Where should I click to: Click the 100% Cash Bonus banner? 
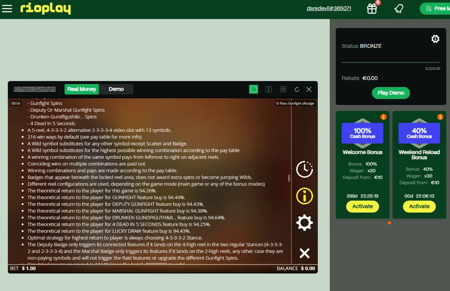point(363,133)
